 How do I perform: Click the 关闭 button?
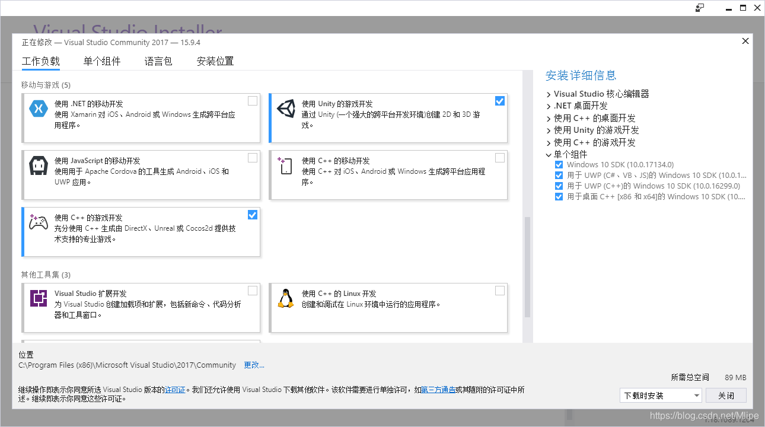[726, 396]
